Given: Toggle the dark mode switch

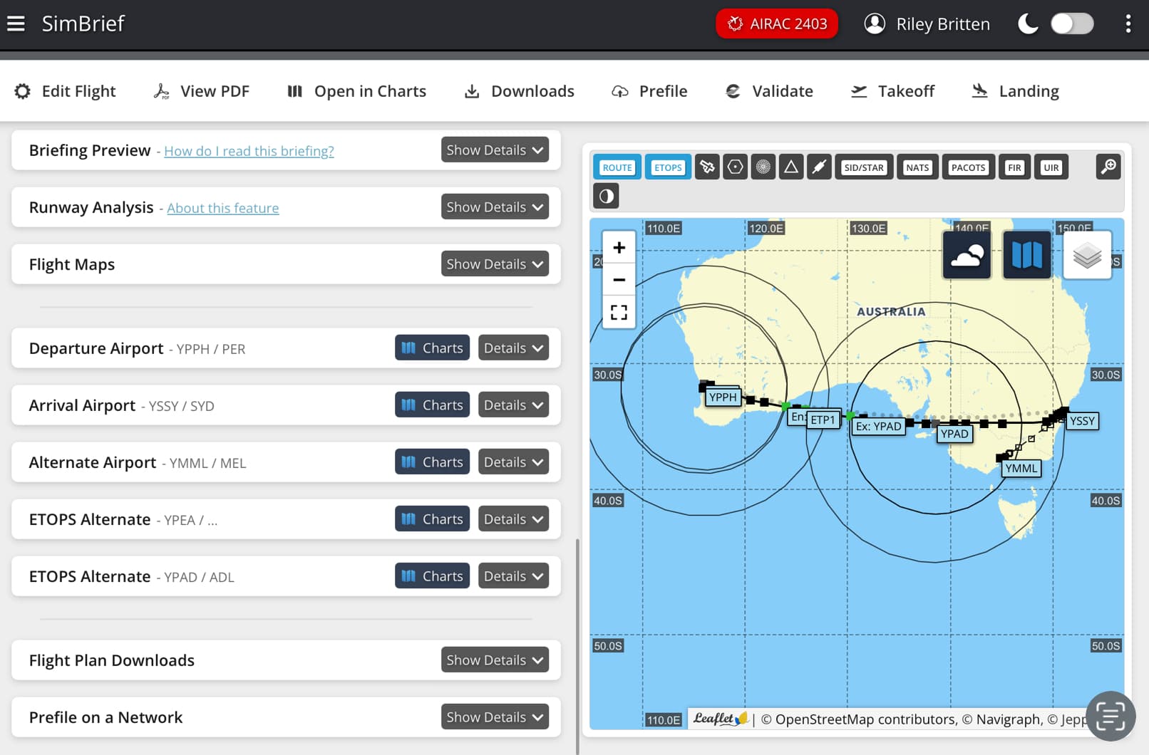Looking at the screenshot, I should 1071,24.
